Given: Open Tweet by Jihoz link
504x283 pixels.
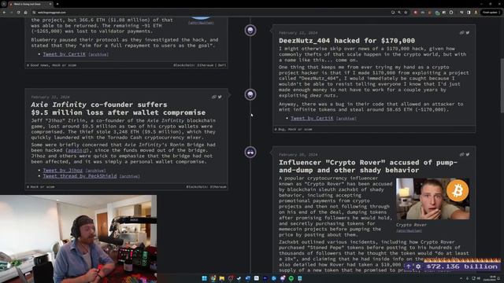Looking at the screenshot, I should (63, 170).
